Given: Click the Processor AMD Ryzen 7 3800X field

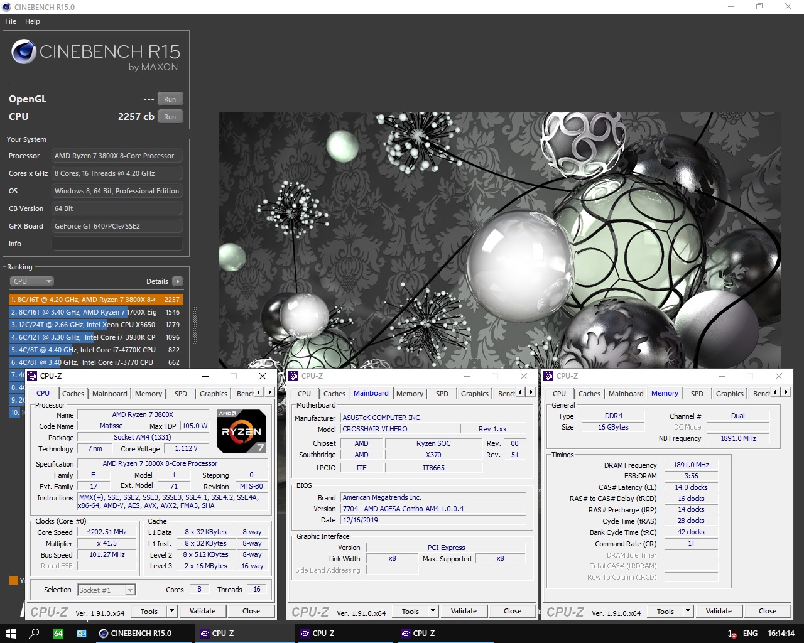Looking at the screenshot, I should [x=117, y=156].
